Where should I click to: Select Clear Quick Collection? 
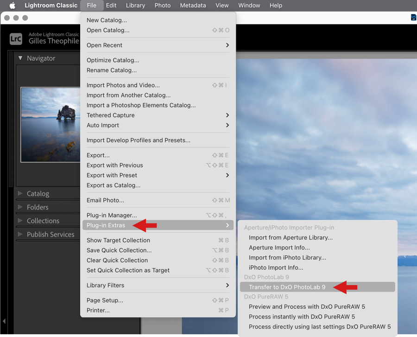[x=158, y=261]
